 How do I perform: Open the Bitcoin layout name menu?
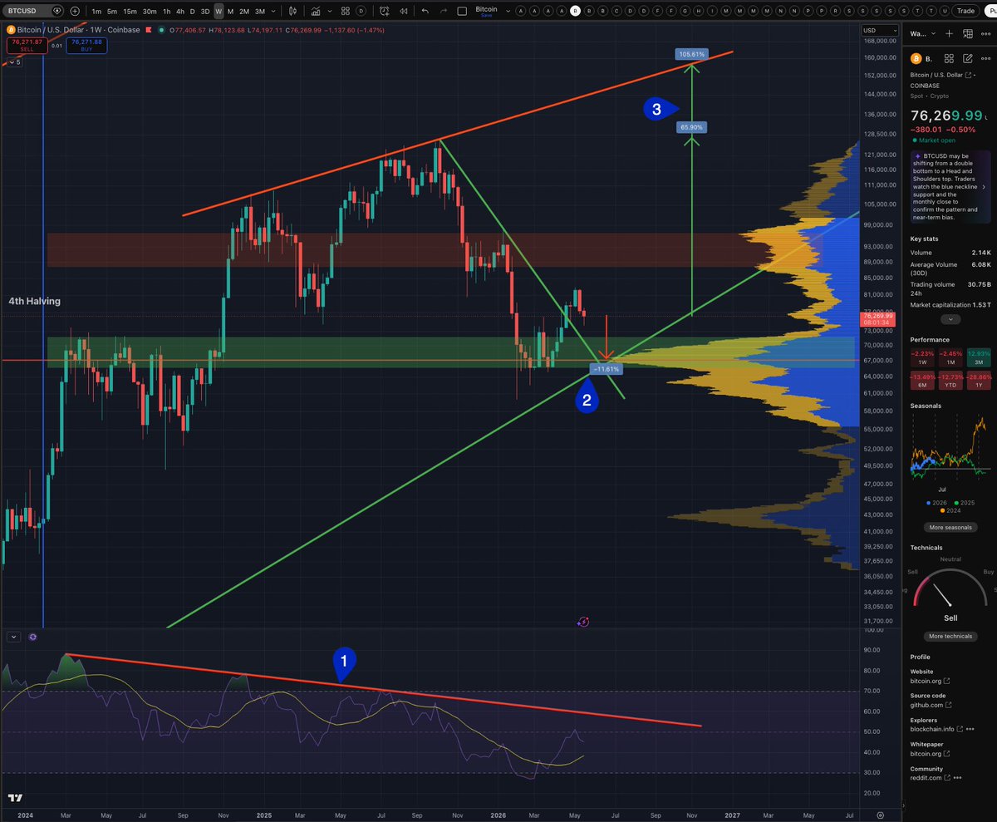pos(486,12)
